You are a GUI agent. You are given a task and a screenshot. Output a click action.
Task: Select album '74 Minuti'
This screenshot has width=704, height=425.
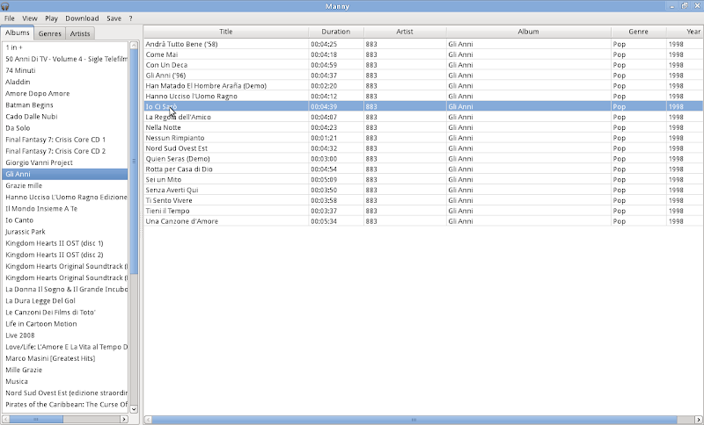click(x=65, y=70)
